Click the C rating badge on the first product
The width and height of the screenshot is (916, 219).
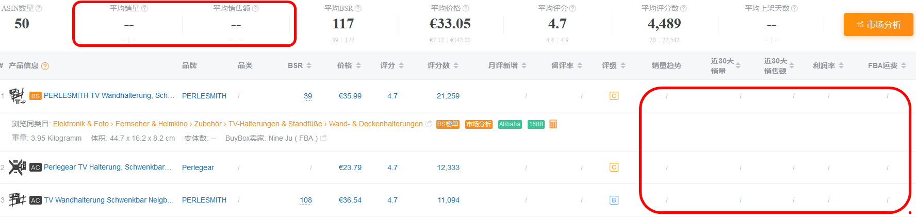[x=614, y=96]
